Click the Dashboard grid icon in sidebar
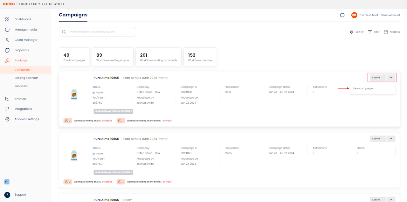 [7, 19]
